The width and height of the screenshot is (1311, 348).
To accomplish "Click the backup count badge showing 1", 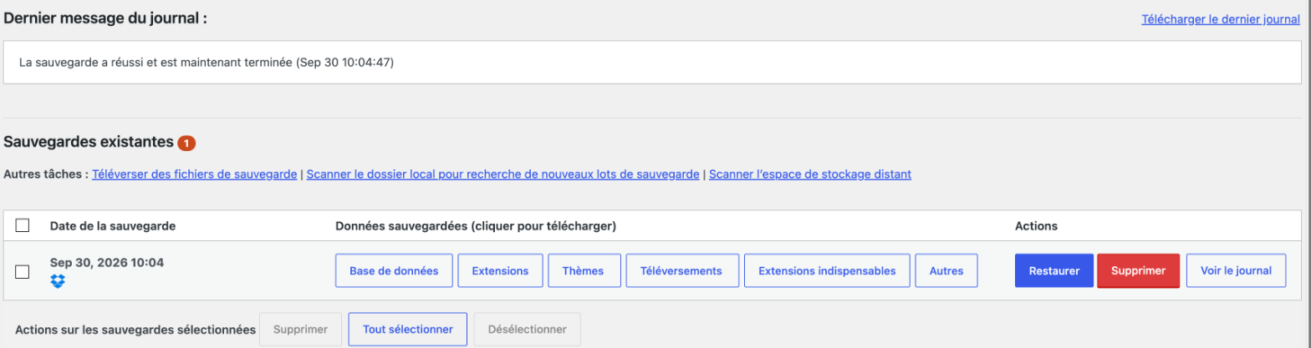I will click(186, 143).
